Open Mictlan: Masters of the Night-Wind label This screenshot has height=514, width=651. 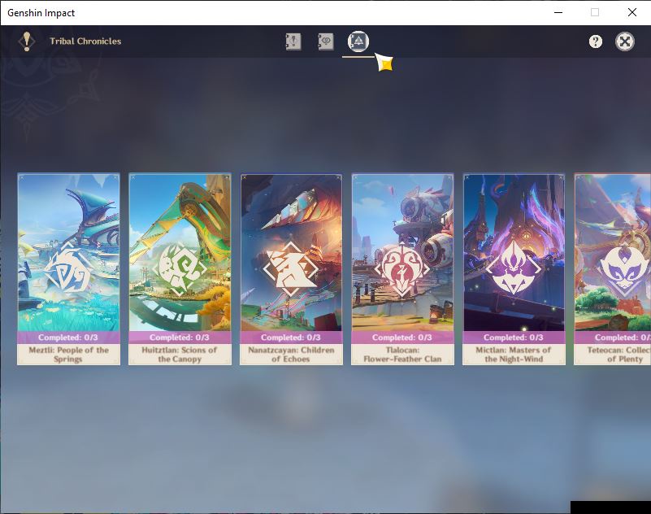pyautogui.click(x=514, y=355)
